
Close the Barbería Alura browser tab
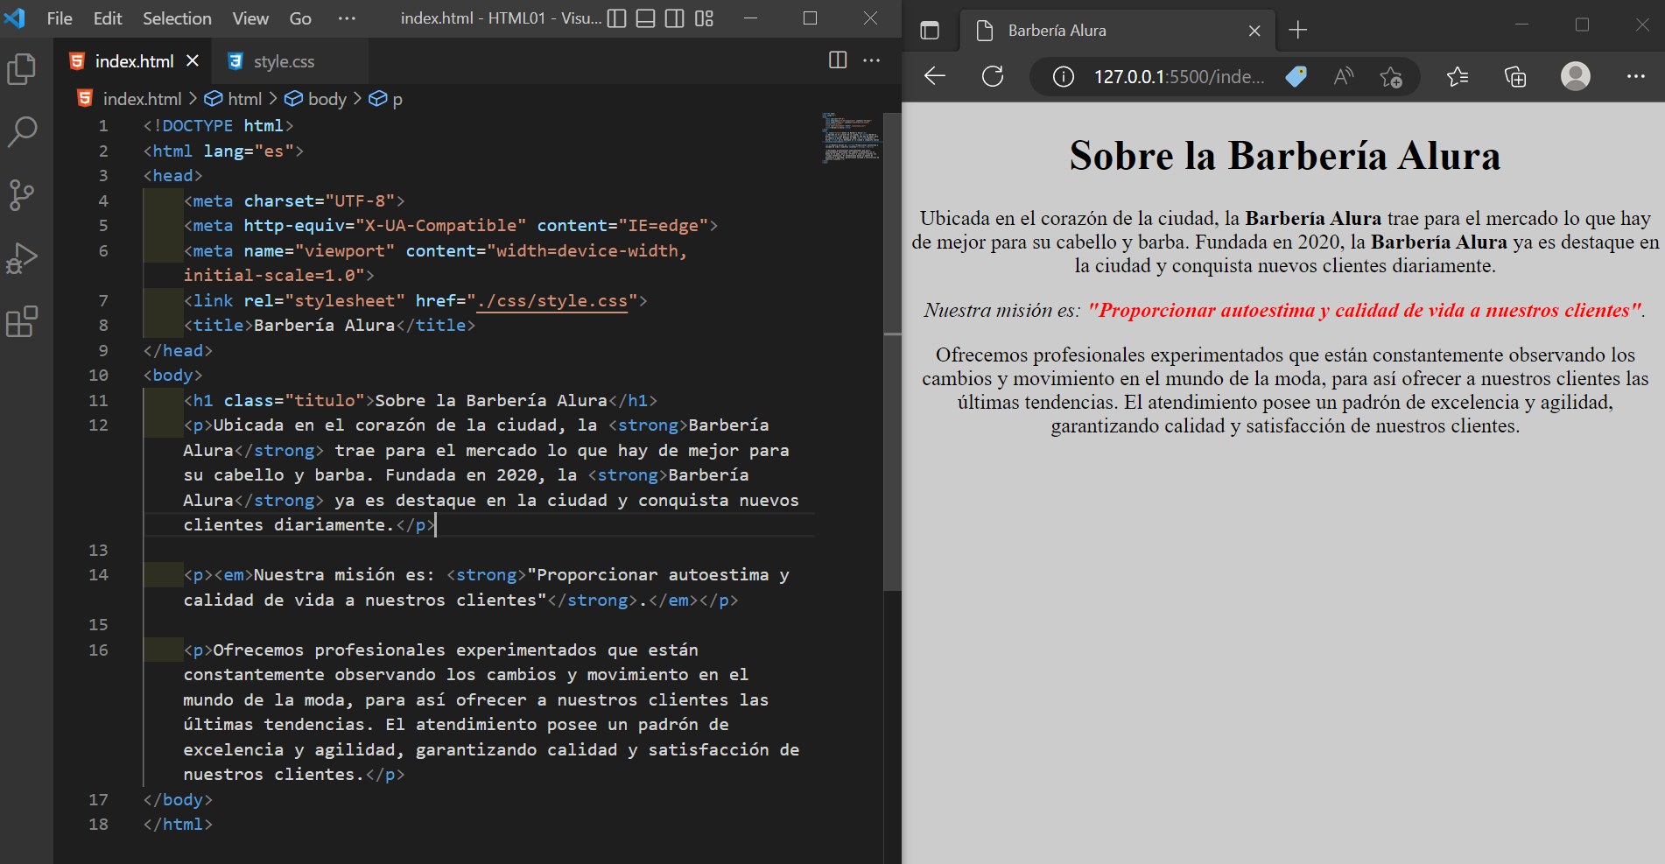pos(1254,31)
